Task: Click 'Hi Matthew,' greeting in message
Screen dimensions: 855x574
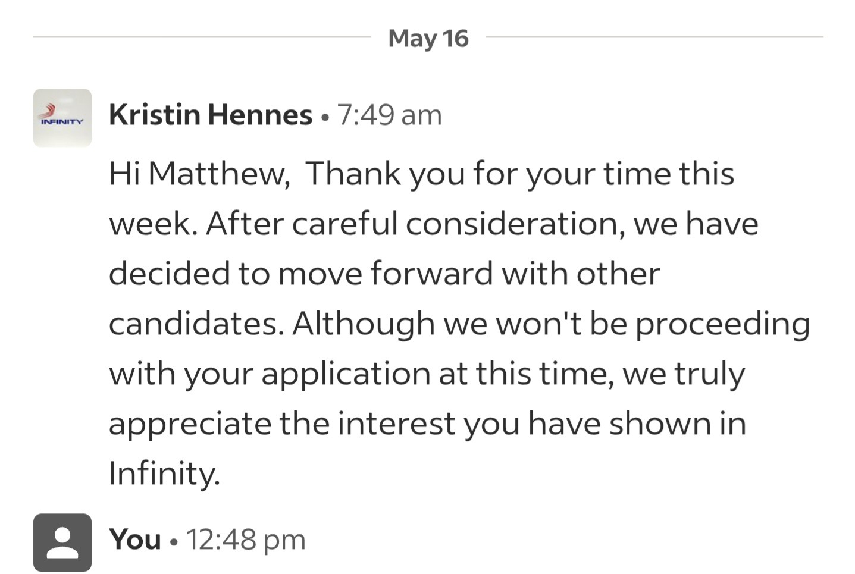Action: pyautogui.click(x=199, y=174)
